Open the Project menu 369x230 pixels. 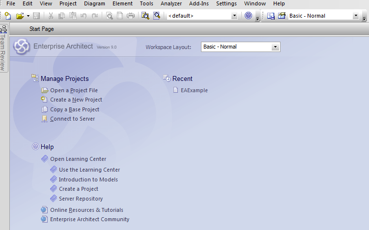[x=68, y=3]
